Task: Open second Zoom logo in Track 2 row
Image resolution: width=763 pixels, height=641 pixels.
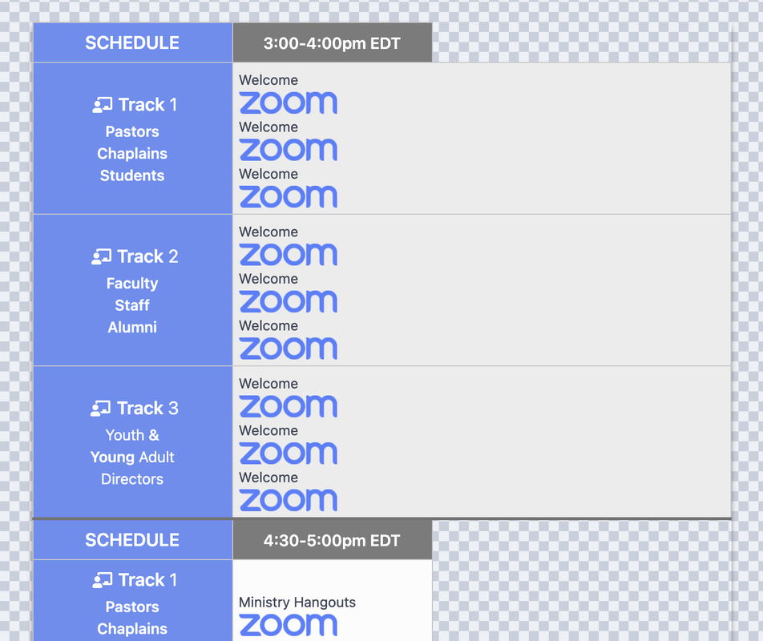Action: 288,301
